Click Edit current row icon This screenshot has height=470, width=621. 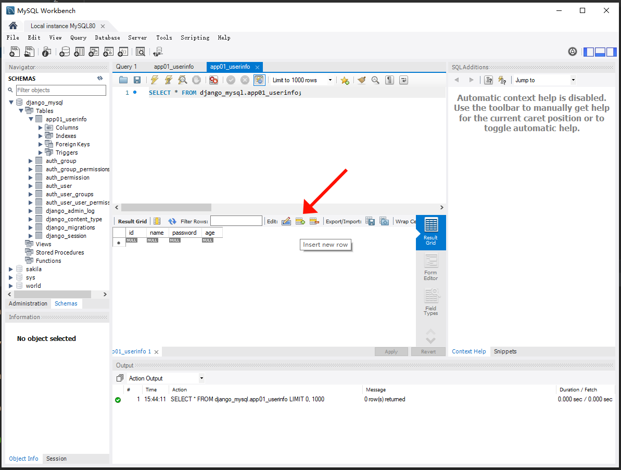(x=286, y=221)
